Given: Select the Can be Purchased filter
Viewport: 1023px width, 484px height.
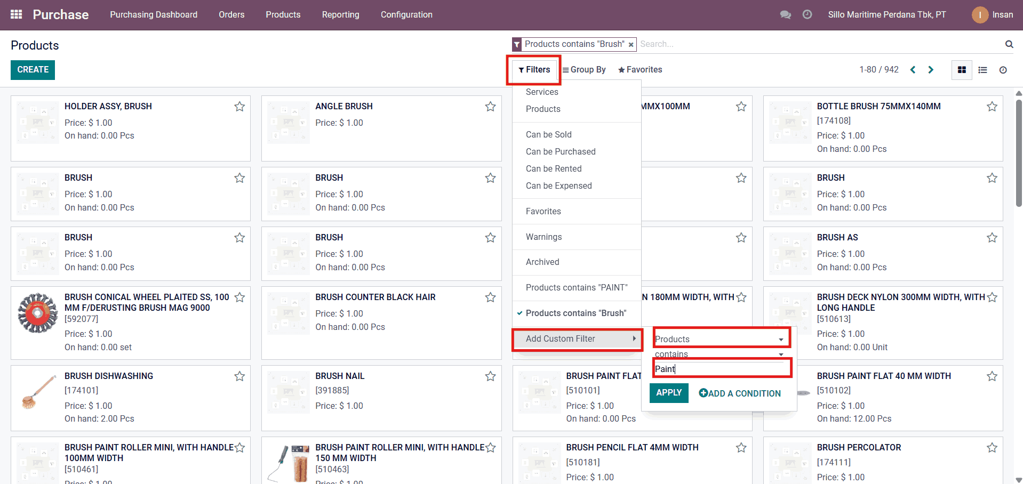Looking at the screenshot, I should pos(560,151).
